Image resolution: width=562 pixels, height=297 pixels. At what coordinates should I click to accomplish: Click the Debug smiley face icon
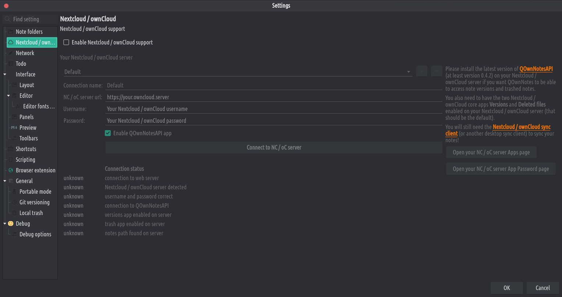[x=11, y=223]
